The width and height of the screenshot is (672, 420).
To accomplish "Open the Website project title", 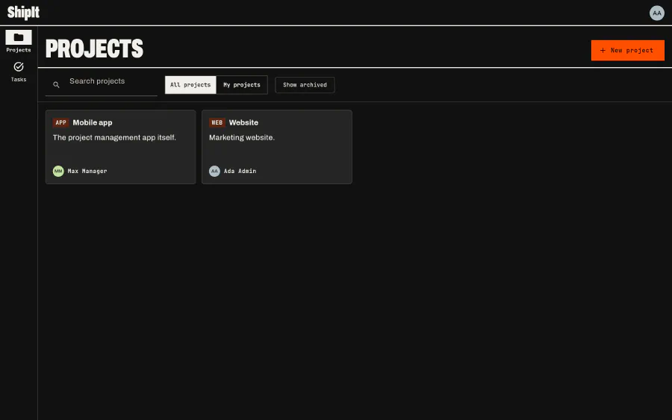I will (243, 122).
